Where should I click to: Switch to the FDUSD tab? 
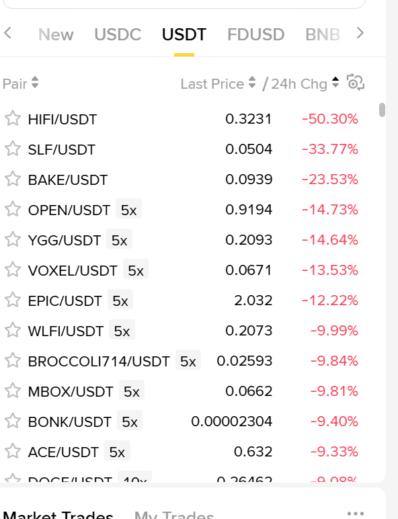pos(255,34)
